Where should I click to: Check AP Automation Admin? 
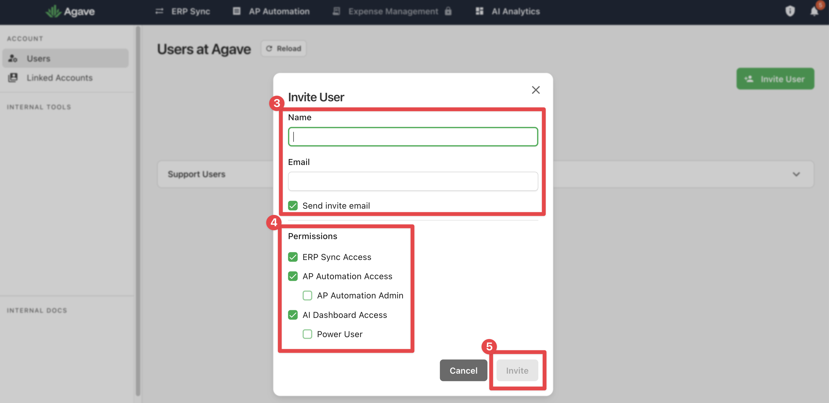(x=307, y=295)
